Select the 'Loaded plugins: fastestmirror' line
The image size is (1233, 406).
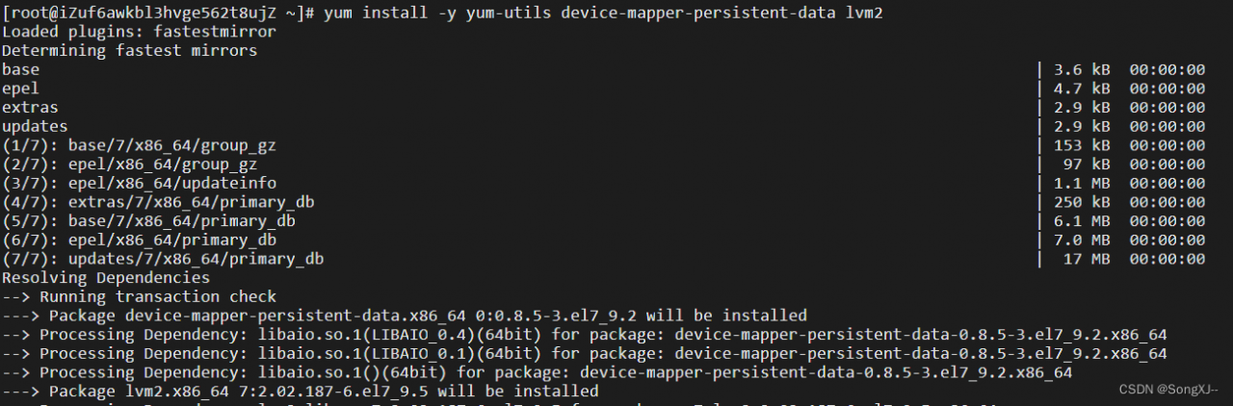click(x=140, y=32)
